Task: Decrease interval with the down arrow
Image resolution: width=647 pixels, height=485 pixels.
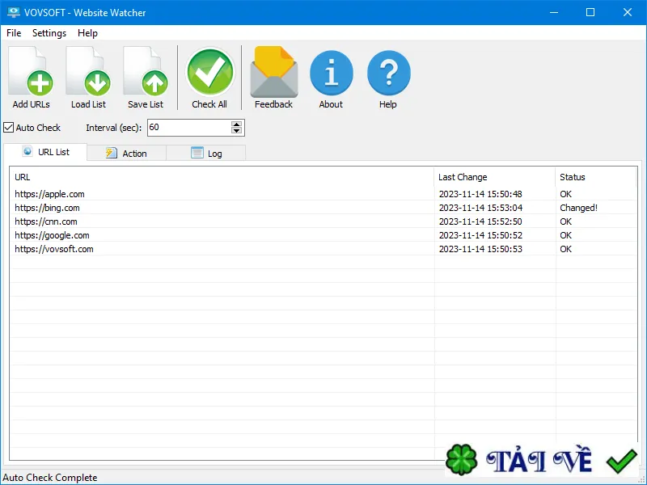Action: [236, 131]
